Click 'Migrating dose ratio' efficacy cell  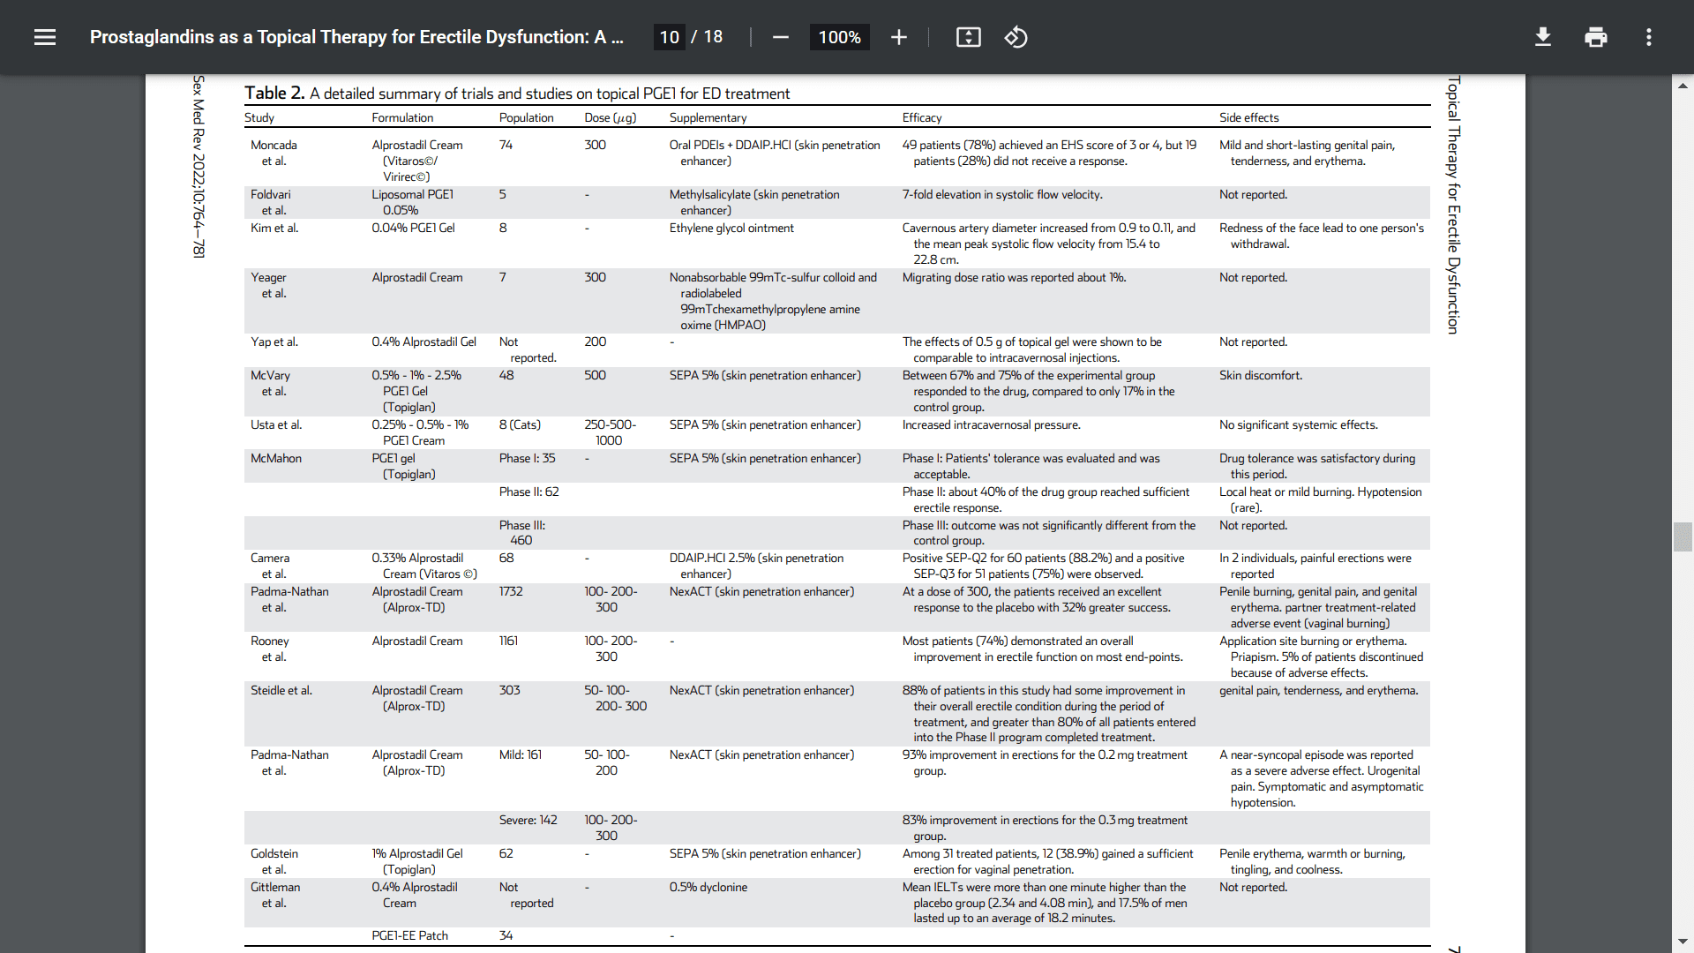1014,277
